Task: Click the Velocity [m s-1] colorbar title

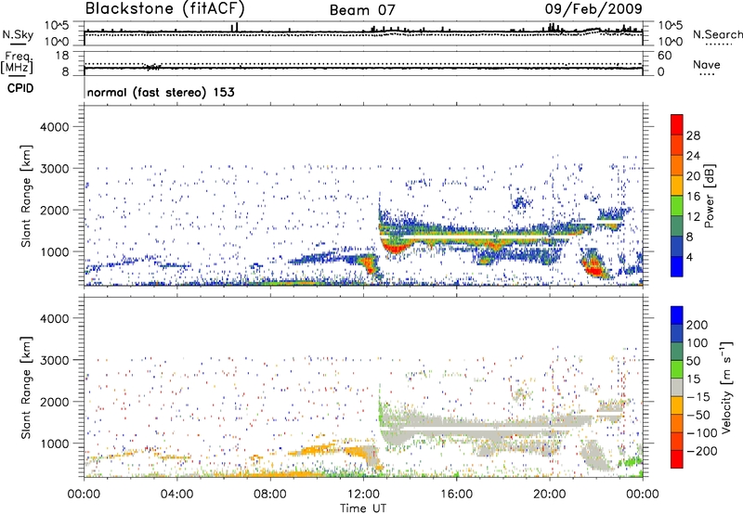Action: click(726, 387)
